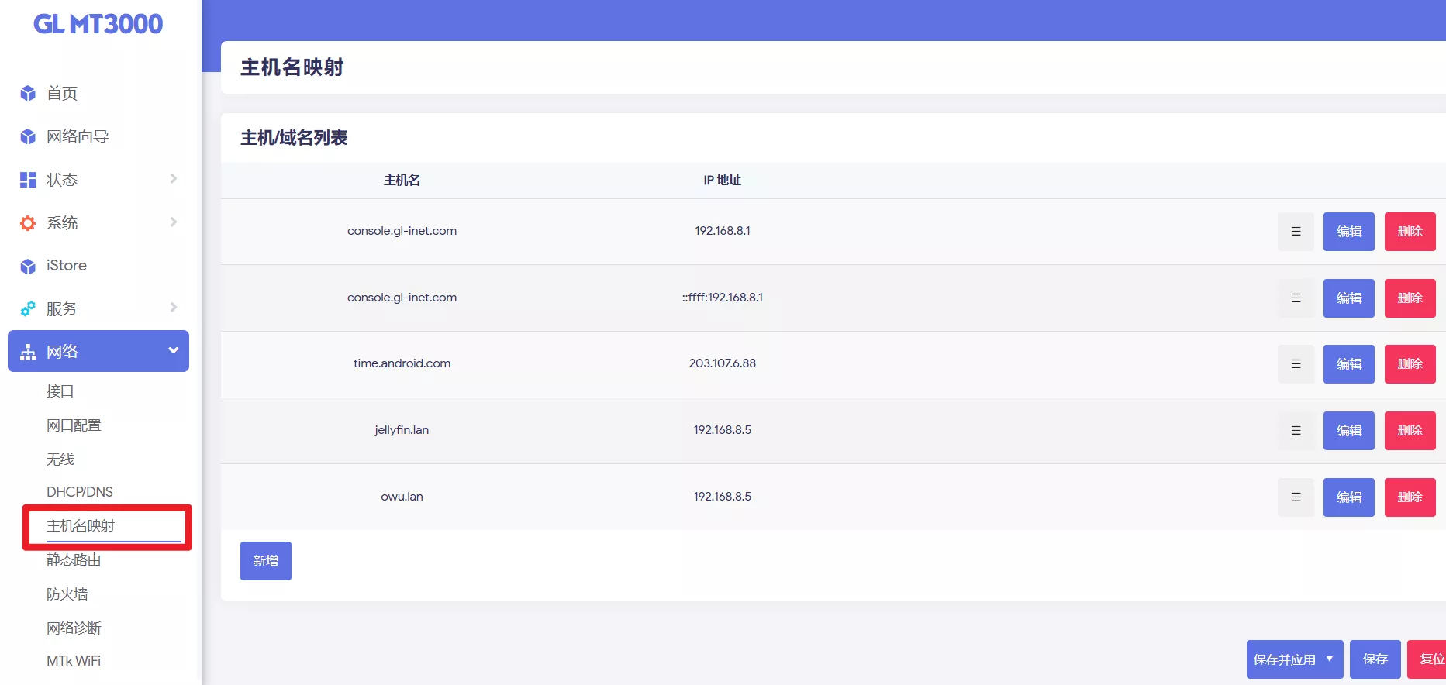
Task: Expand the 服务 menu chevron
Action: (174, 308)
